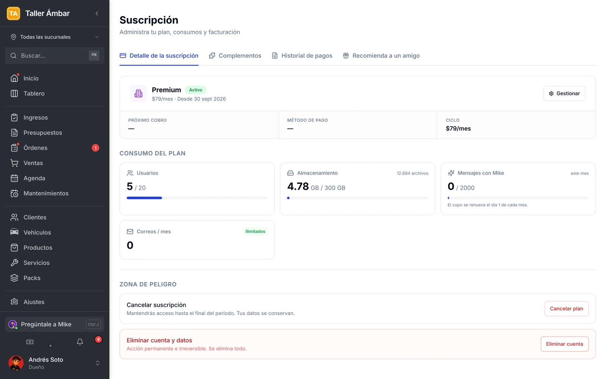Go to Mantenimientos in the sidebar
Viewport: 606px width, 379px height.
pos(55,193)
